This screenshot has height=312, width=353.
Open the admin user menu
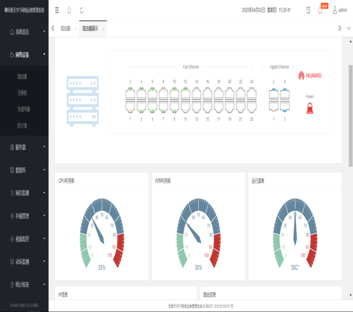tap(340, 10)
